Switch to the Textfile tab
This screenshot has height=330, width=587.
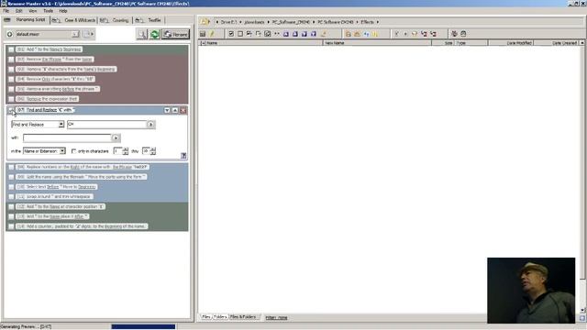(149, 20)
